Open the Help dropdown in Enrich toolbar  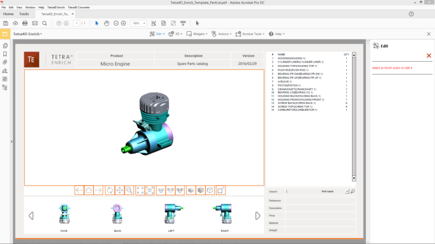(x=277, y=34)
